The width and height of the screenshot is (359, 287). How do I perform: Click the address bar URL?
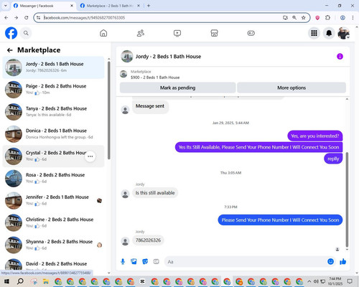tap(84, 18)
